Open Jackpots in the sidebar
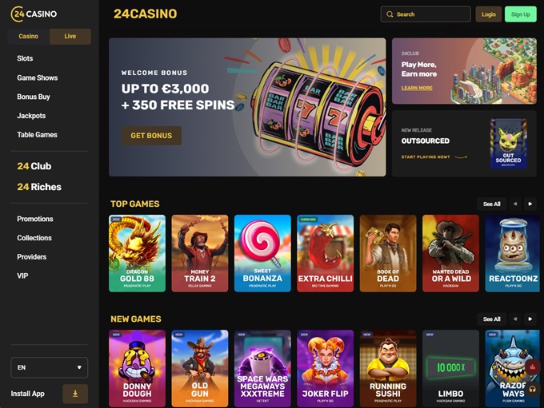The width and height of the screenshot is (544, 408). 31,116
